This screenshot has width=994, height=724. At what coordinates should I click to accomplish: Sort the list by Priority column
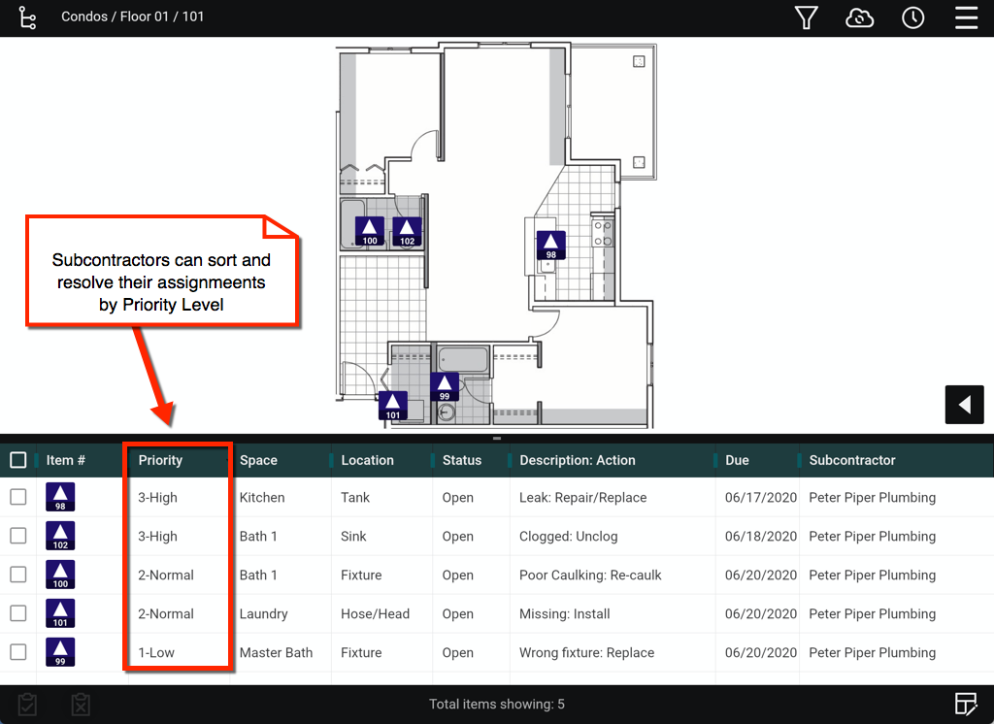(x=160, y=460)
